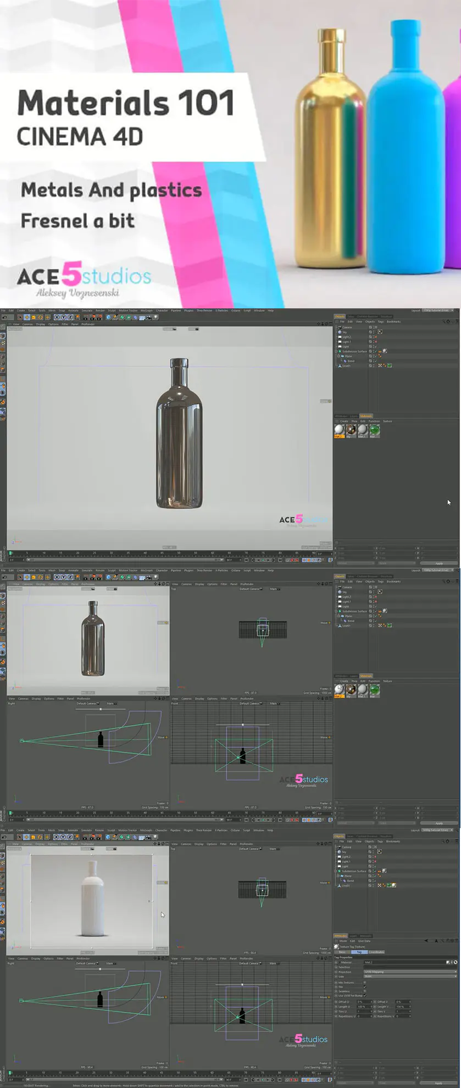Image resolution: width=461 pixels, height=1088 pixels.
Task: Open Default Camera dropdown in the dark-bottle four-view Right viewport
Action: pos(87,703)
